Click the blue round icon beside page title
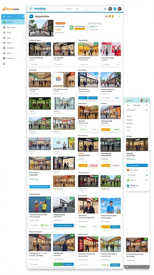The image size is (154, 275). pyautogui.click(x=31, y=16)
